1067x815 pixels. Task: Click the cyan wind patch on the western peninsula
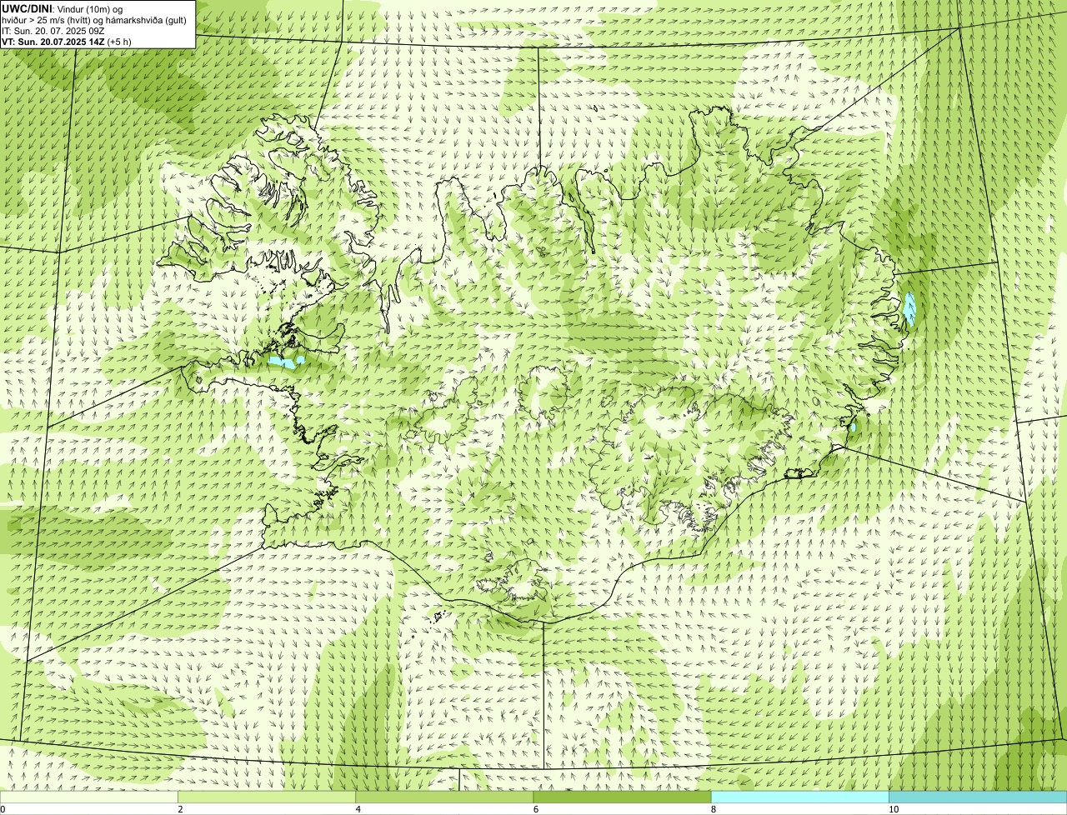(283, 362)
